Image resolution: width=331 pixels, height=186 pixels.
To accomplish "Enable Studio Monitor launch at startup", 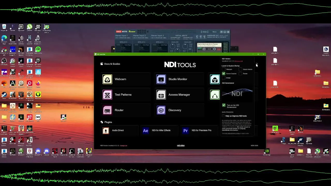I will click(240, 69).
